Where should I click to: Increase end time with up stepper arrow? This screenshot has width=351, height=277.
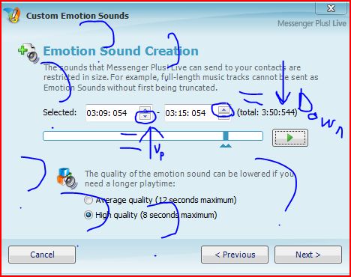tap(223, 109)
